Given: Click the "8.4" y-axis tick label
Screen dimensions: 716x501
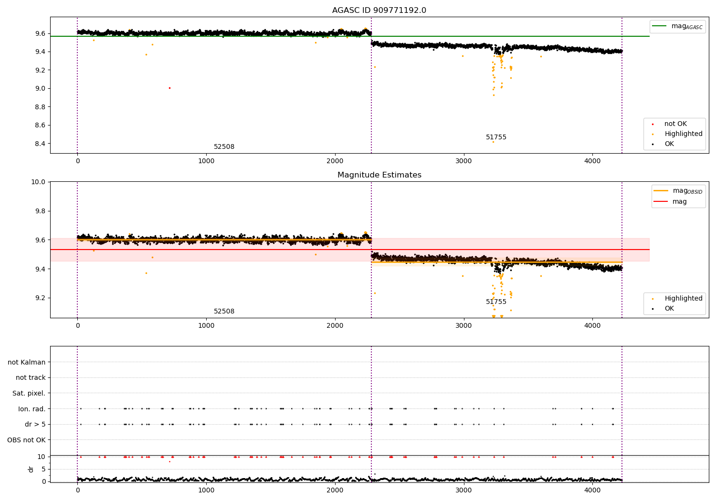Looking at the screenshot, I should click(40, 144).
